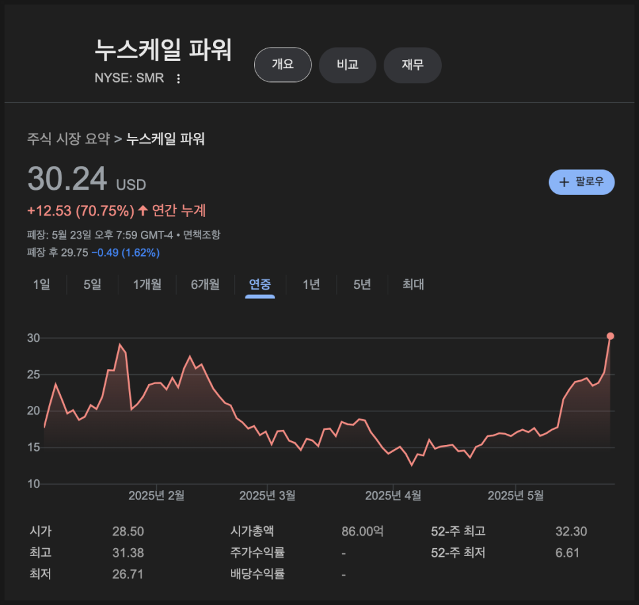639x605 pixels.
Task: Click the 면책조항 disclaimer link
Action: (x=201, y=235)
